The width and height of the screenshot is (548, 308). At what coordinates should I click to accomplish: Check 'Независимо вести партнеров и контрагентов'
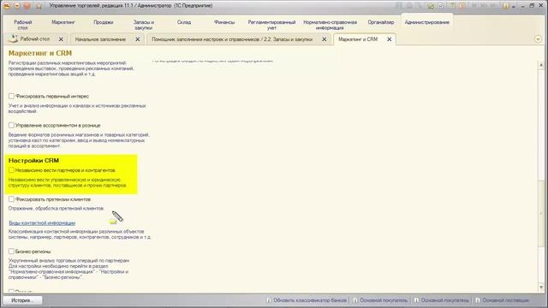11,170
